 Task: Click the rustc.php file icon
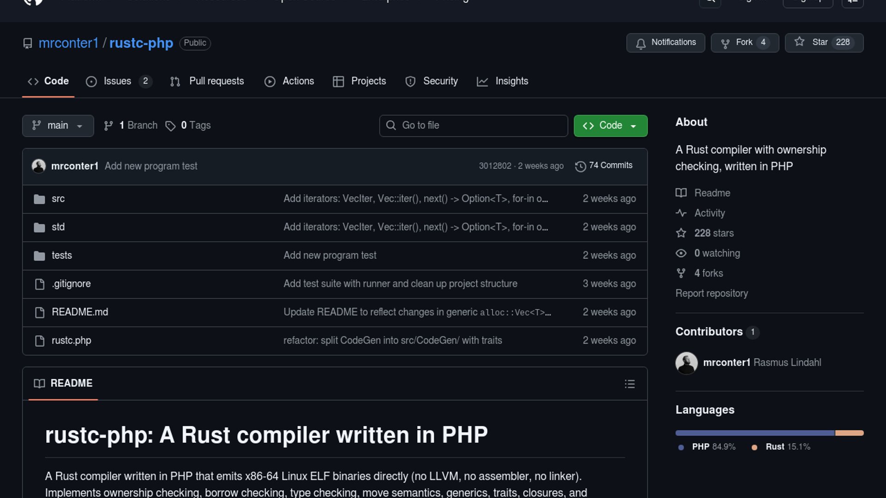40,341
